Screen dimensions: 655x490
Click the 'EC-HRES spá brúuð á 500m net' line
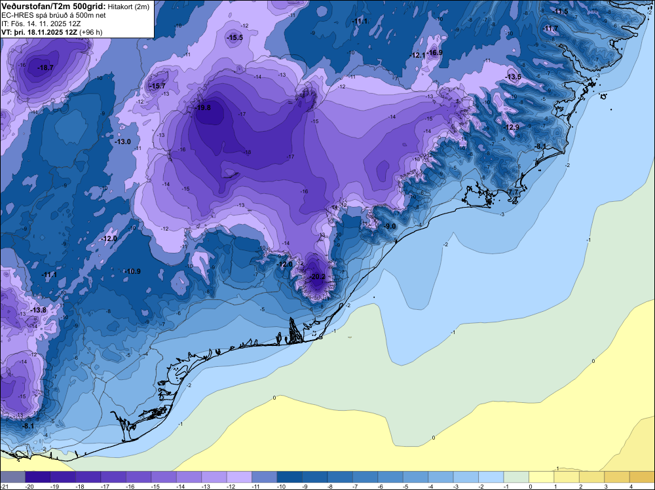click(54, 15)
